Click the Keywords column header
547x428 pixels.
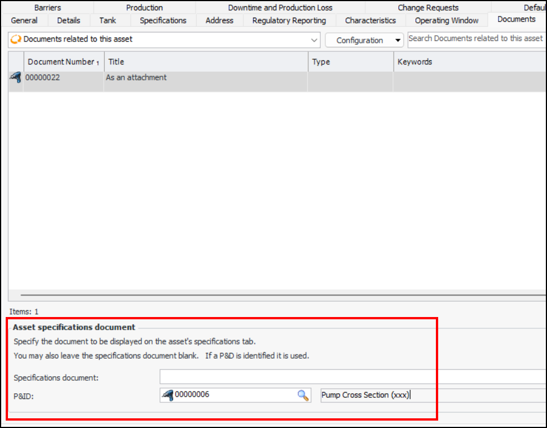[x=470, y=61]
